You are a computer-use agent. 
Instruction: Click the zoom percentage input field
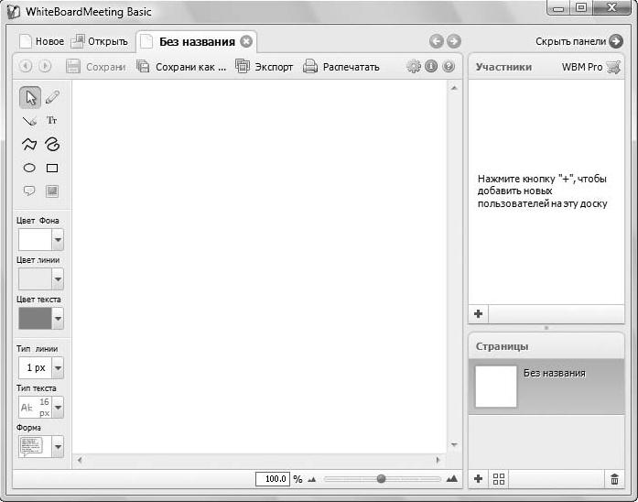[272, 478]
